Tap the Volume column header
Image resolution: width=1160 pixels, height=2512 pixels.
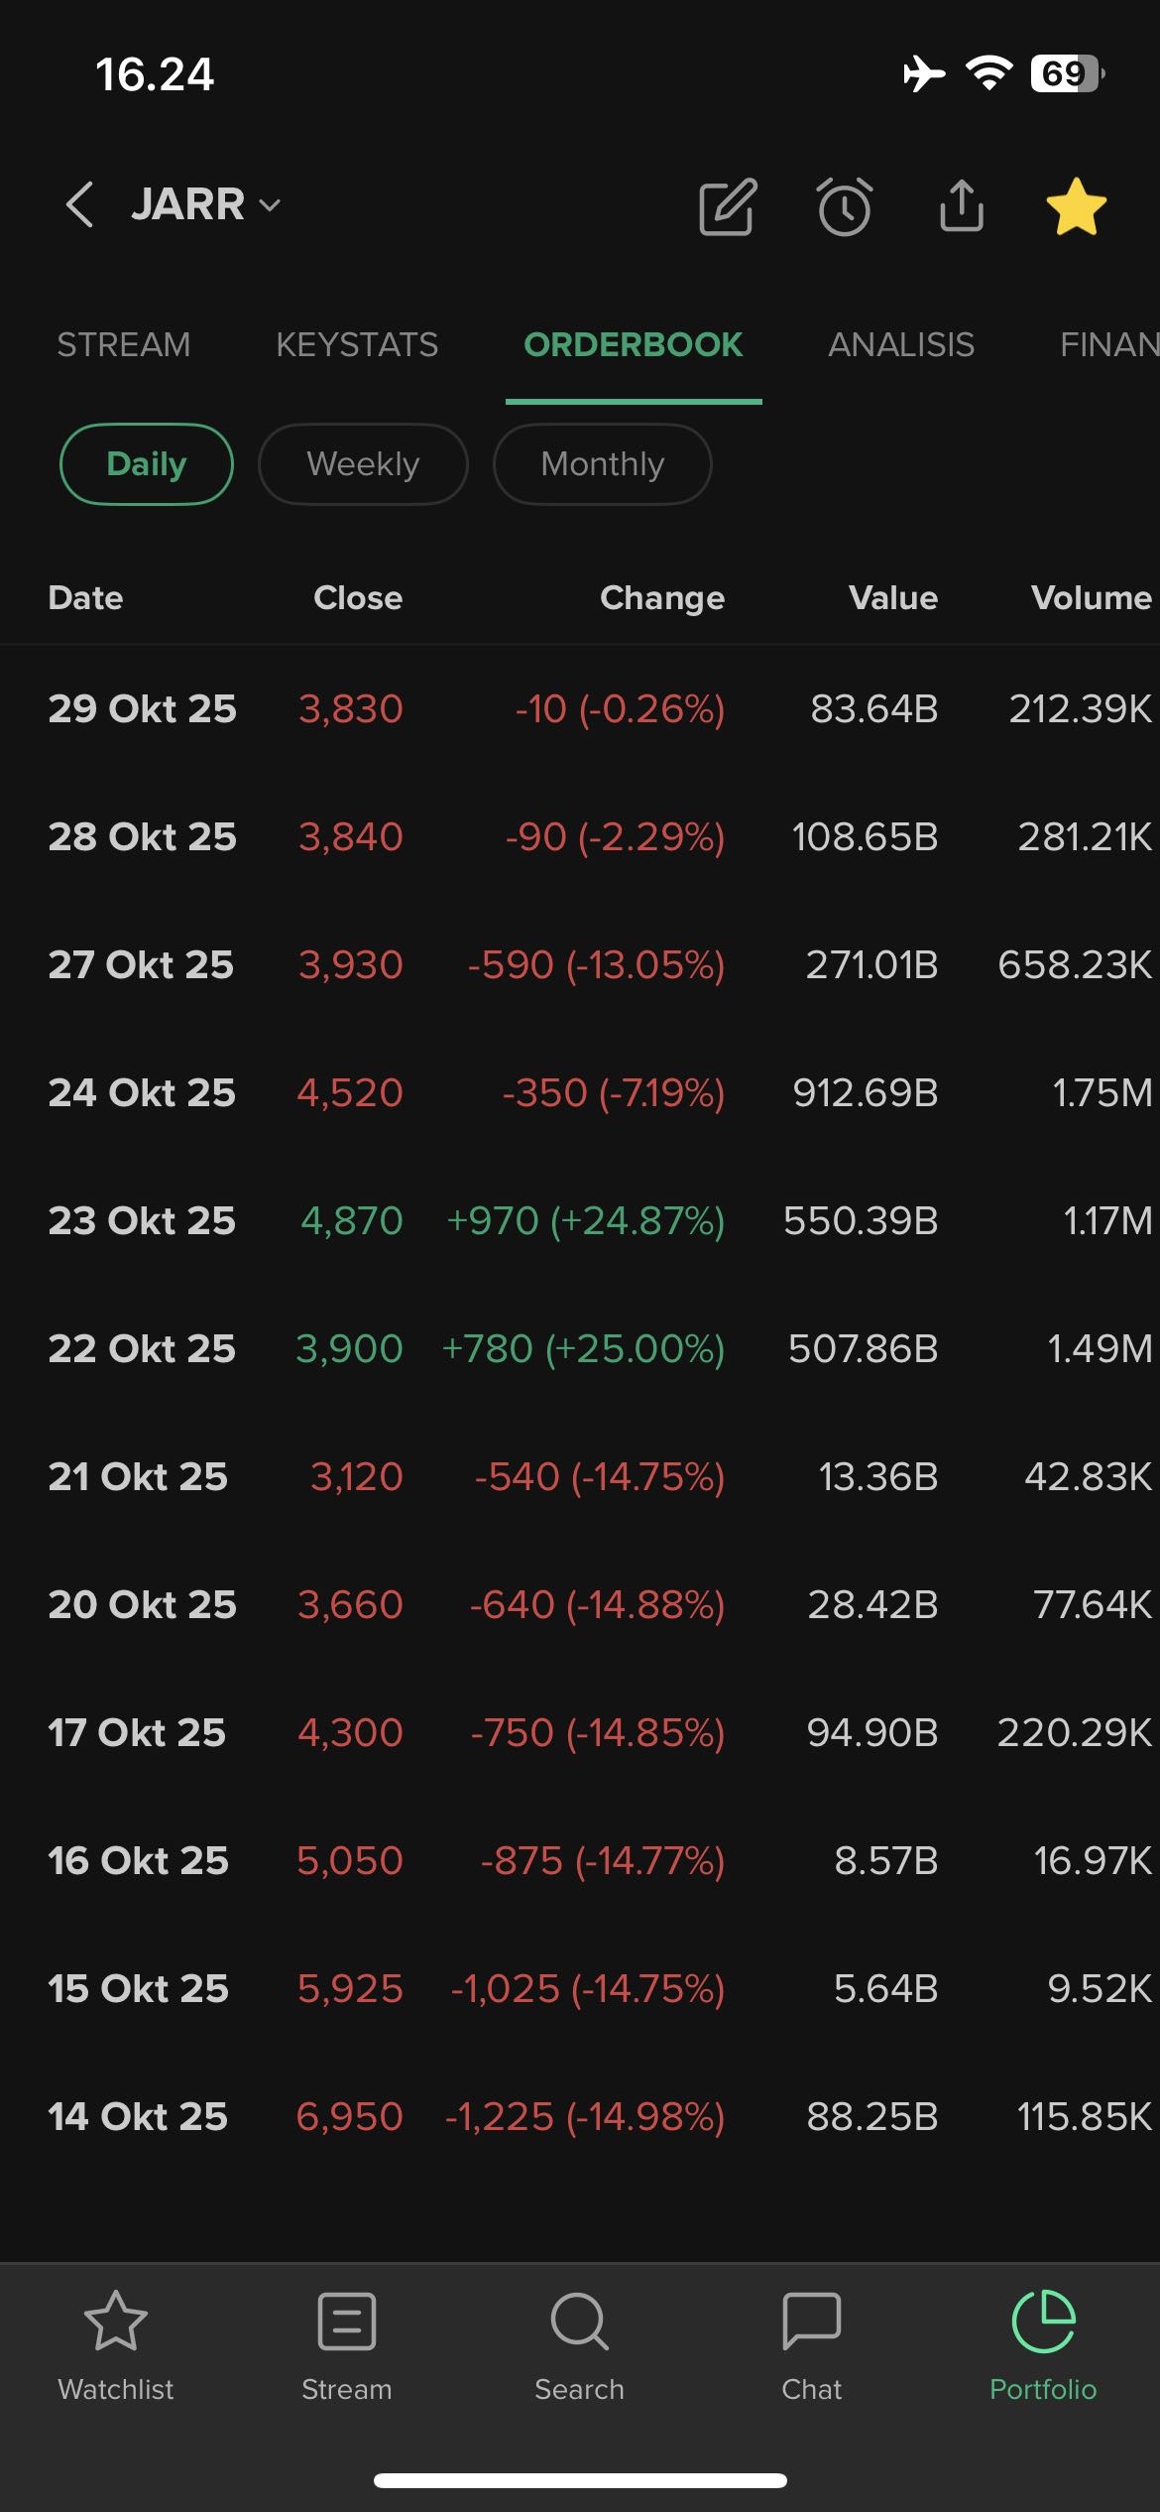coord(1091,598)
